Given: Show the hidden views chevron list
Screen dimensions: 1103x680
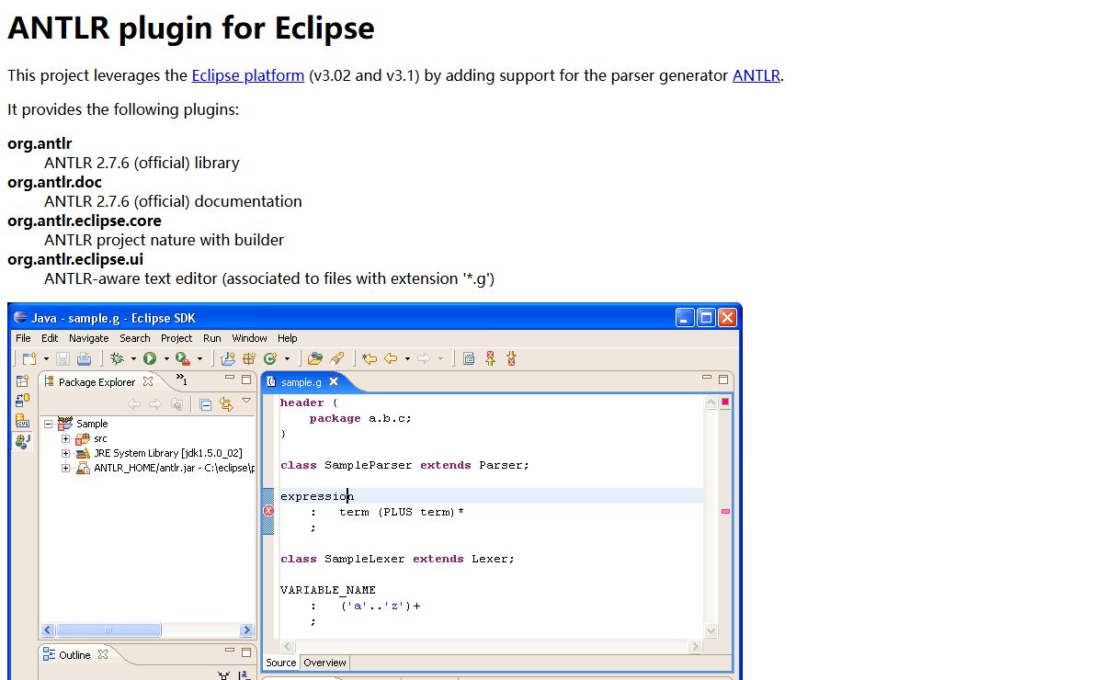Looking at the screenshot, I should pos(182,380).
